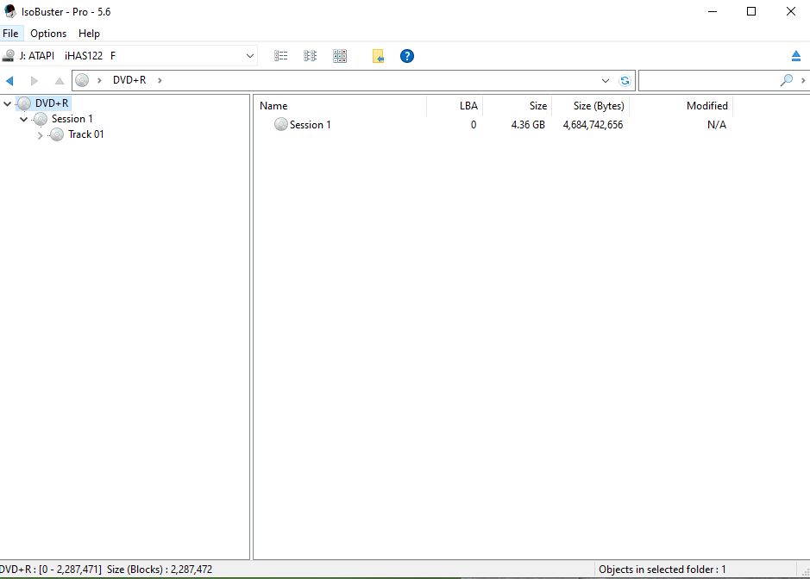Select Session 1 row in file list

tap(310, 125)
